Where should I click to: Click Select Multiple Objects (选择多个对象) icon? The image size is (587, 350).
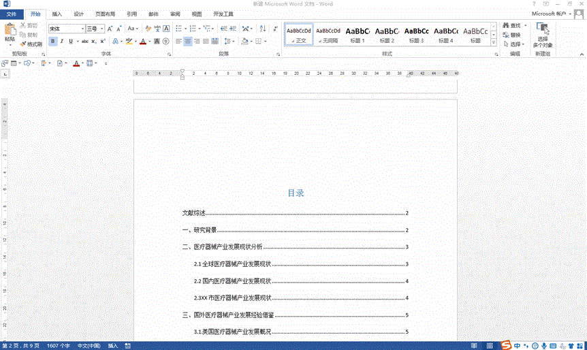pyautogui.click(x=542, y=35)
